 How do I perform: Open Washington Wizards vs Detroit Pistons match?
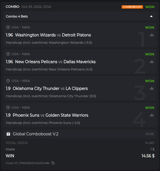(53, 35)
